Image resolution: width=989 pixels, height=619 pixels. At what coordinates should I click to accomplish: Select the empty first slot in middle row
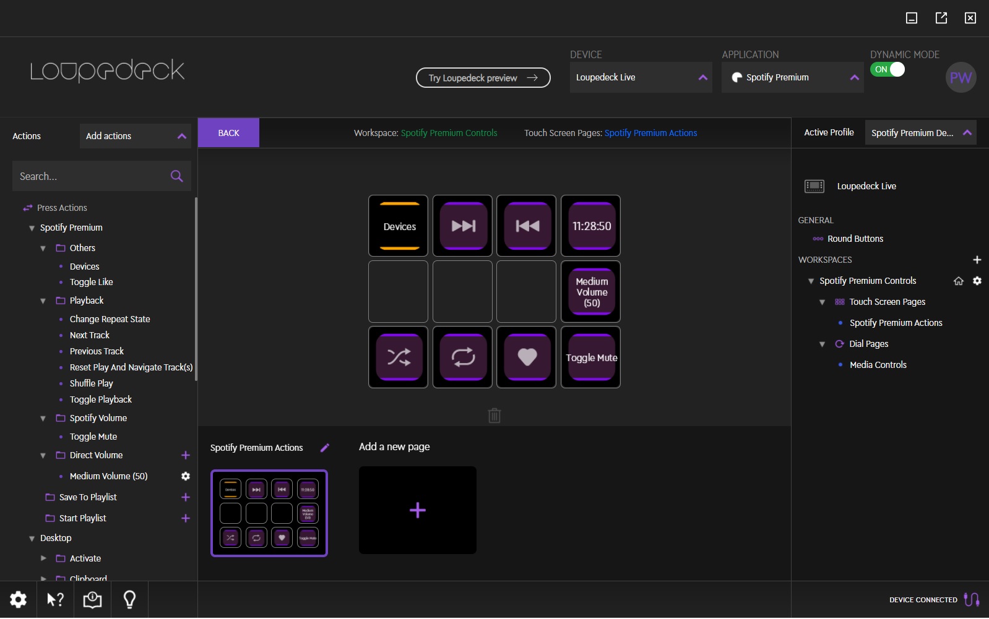(398, 291)
